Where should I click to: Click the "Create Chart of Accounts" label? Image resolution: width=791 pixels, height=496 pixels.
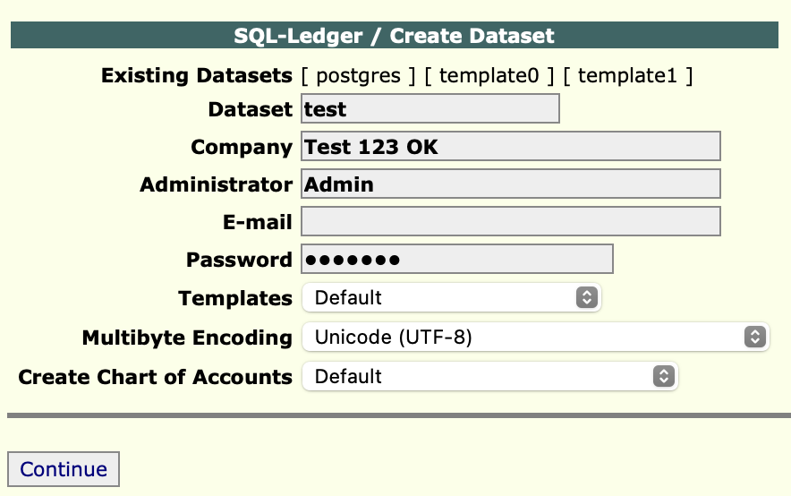(x=155, y=377)
